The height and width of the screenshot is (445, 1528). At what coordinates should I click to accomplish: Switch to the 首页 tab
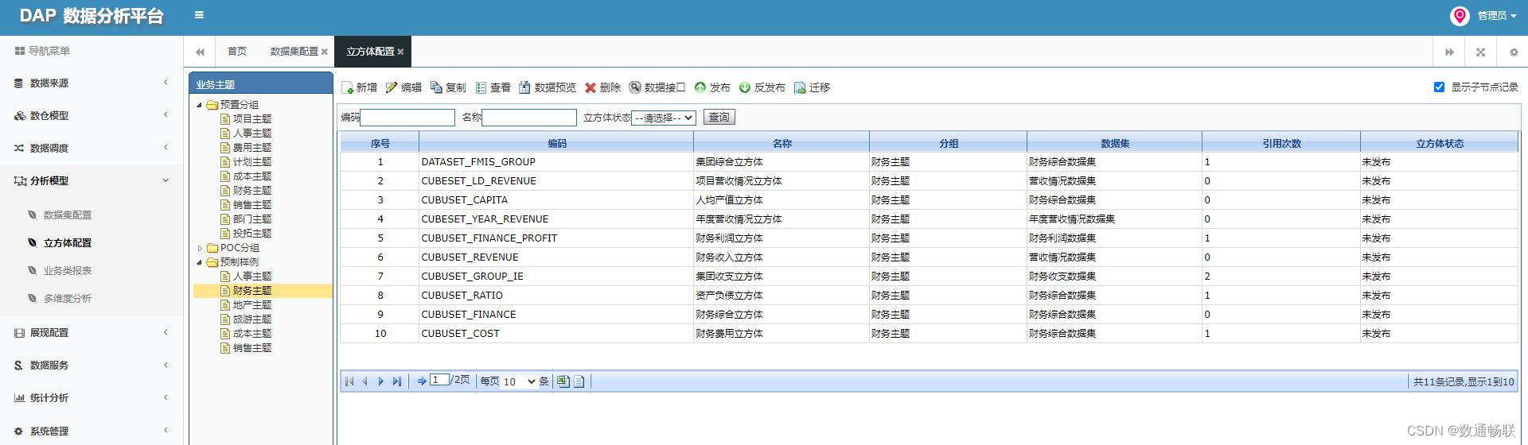pyautogui.click(x=237, y=52)
